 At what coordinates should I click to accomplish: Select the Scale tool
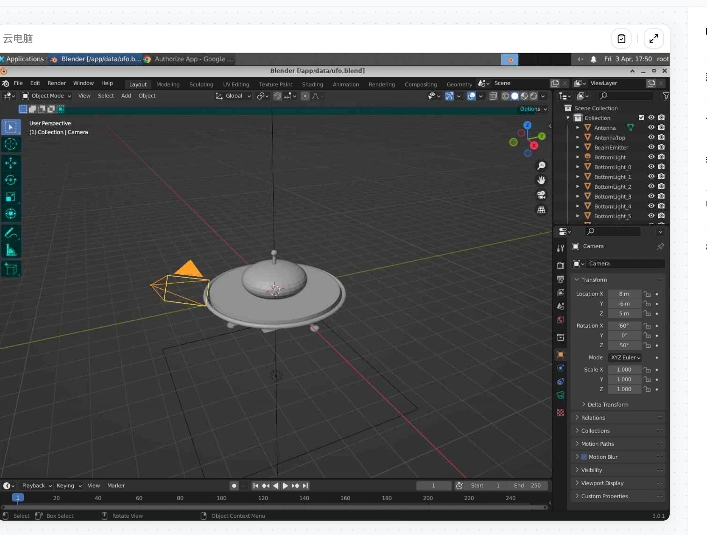tap(11, 197)
